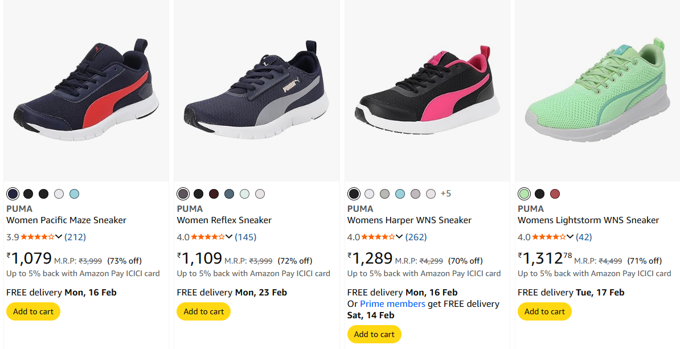Choose red swatch for Lightstorm WNS Sneaker
The image size is (680, 349).
tap(555, 194)
